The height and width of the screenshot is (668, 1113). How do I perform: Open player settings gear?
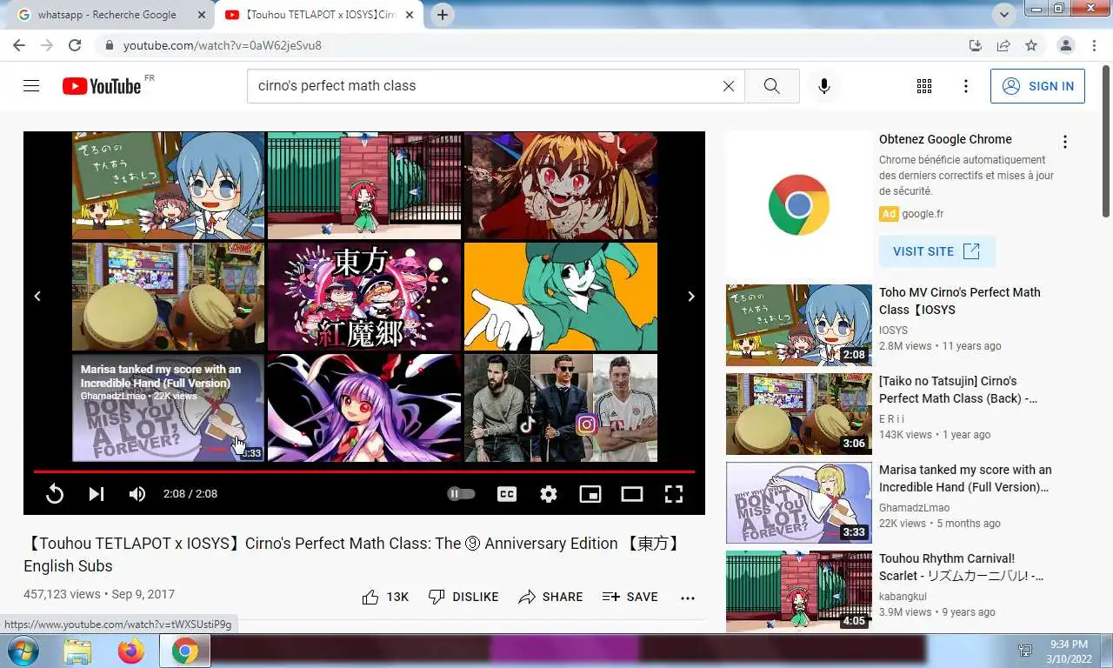point(549,494)
